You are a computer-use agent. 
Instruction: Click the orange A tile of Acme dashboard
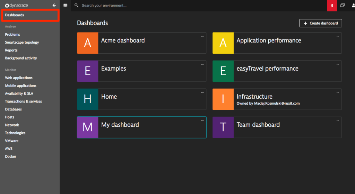pyautogui.click(x=88, y=43)
